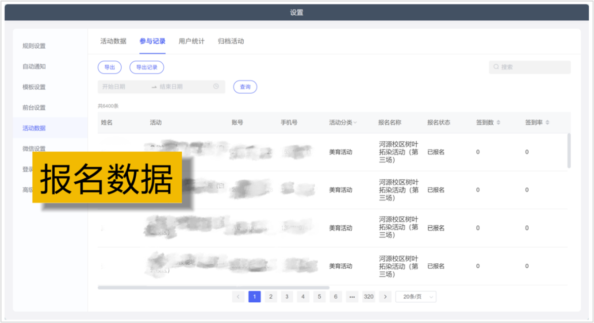This screenshot has height=323, width=594.
Task: Open 模板设置 in sidebar
Action: [34, 87]
